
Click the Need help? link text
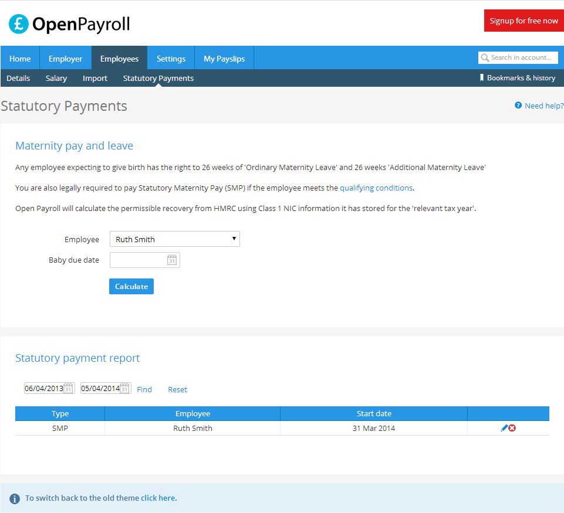pyautogui.click(x=544, y=106)
